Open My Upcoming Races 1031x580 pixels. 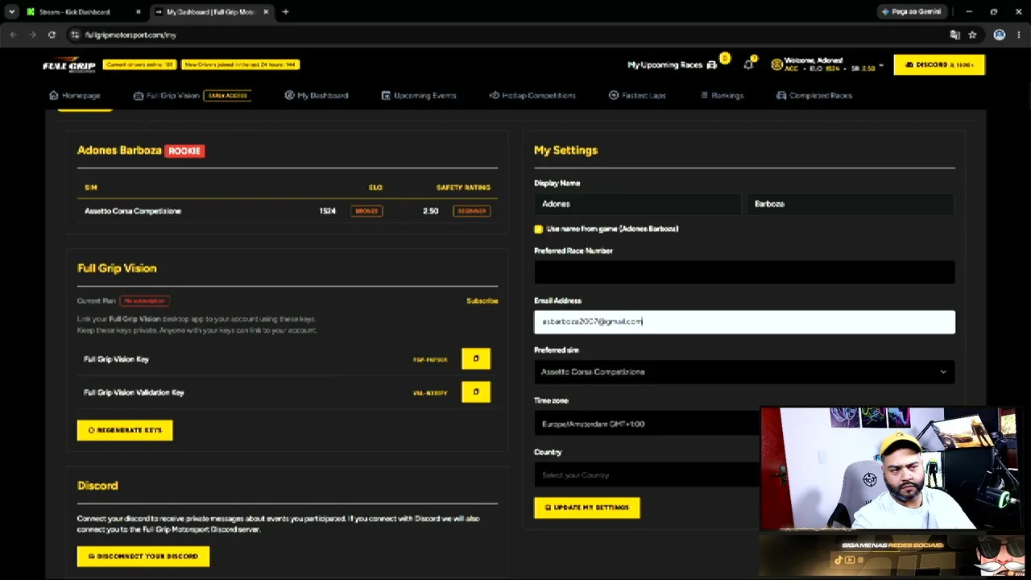tap(672, 64)
